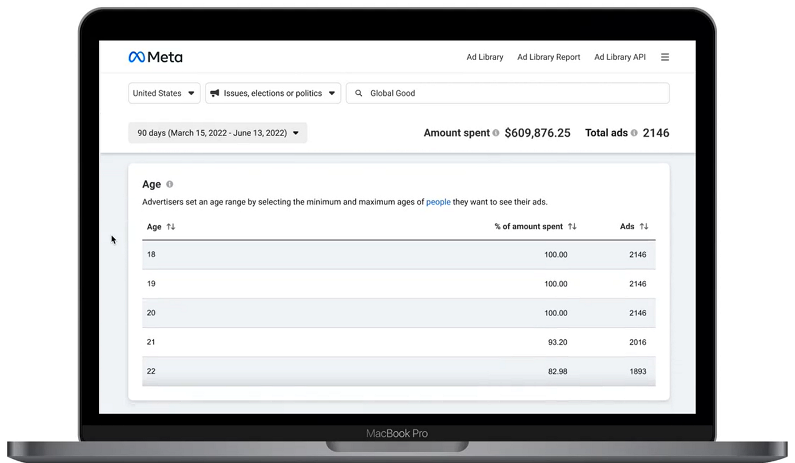
Task: Click the age 20 row cell
Action: [x=151, y=313]
